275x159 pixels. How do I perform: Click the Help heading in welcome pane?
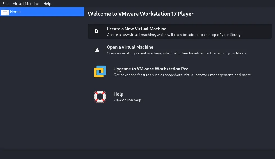click(118, 94)
